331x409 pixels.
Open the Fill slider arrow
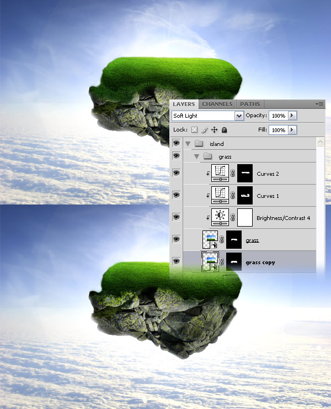pos(292,130)
